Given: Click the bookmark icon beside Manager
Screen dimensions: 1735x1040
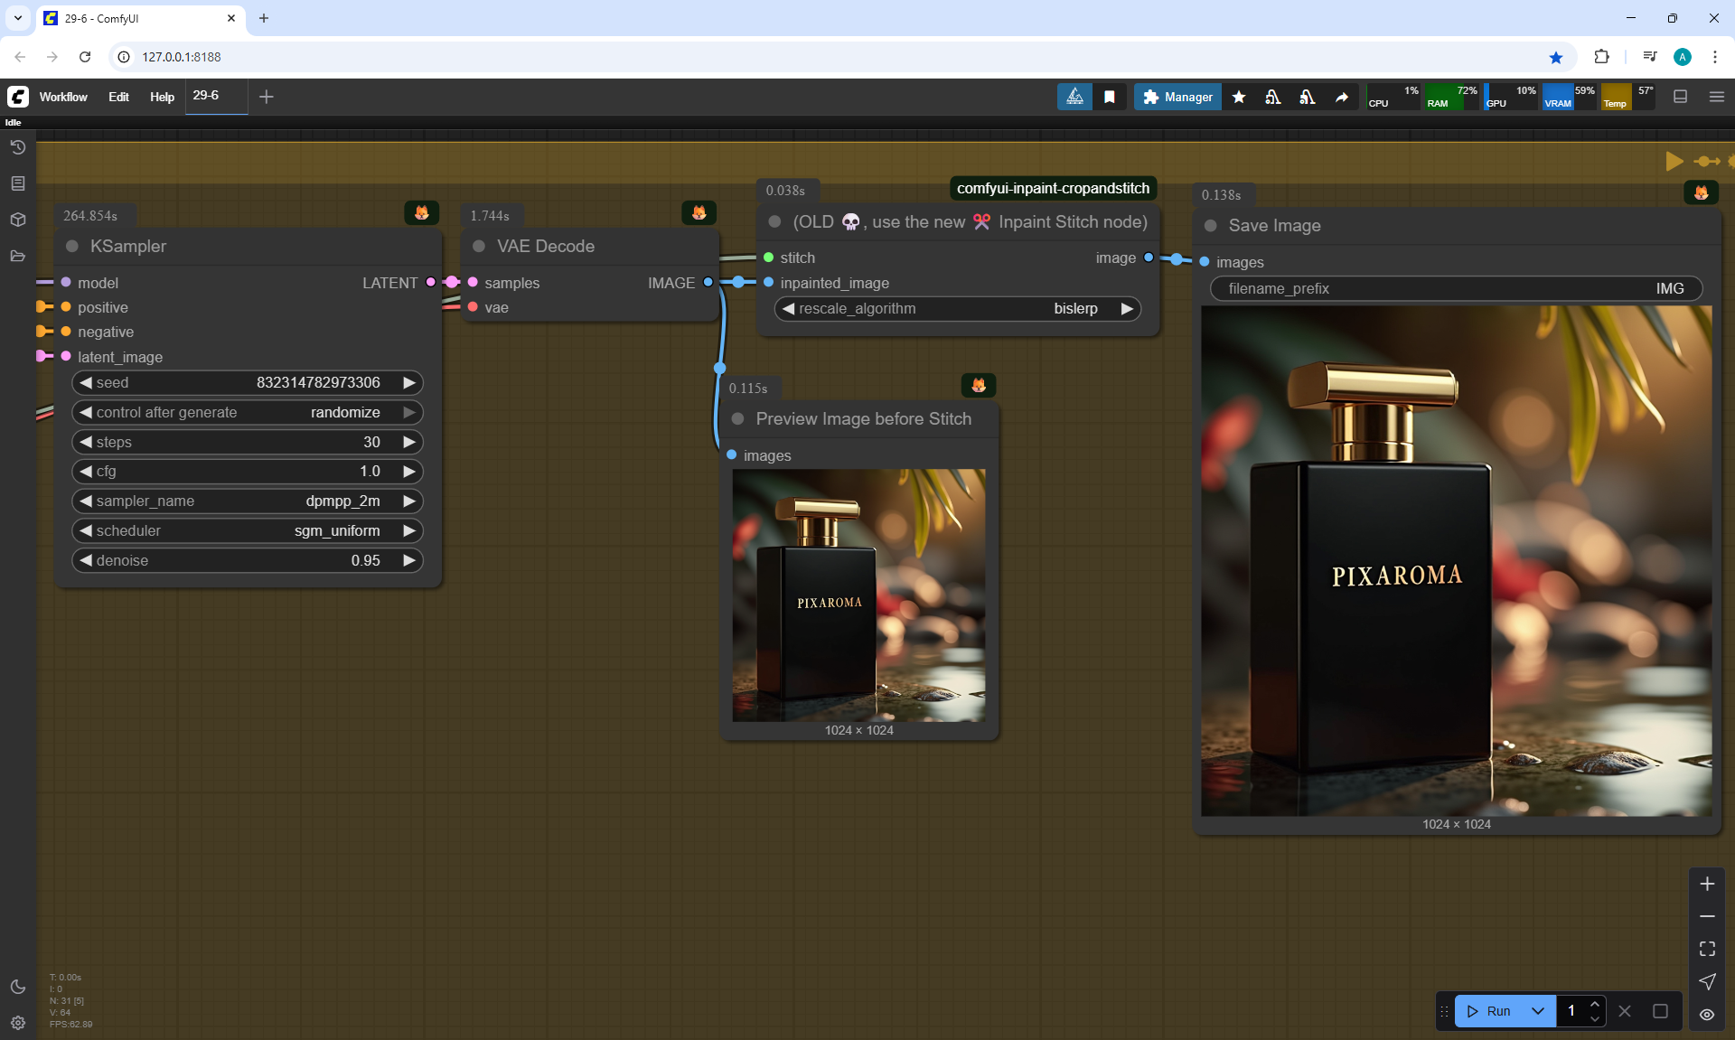Looking at the screenshot, I should 1110,97.
